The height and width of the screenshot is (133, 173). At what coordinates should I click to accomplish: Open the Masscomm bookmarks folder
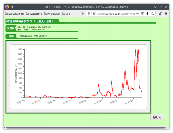pyautogui.click(x=14, y=14)
